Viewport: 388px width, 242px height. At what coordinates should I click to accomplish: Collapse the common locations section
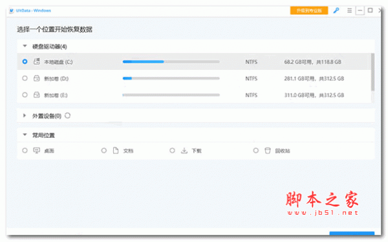tap(25, 135)
